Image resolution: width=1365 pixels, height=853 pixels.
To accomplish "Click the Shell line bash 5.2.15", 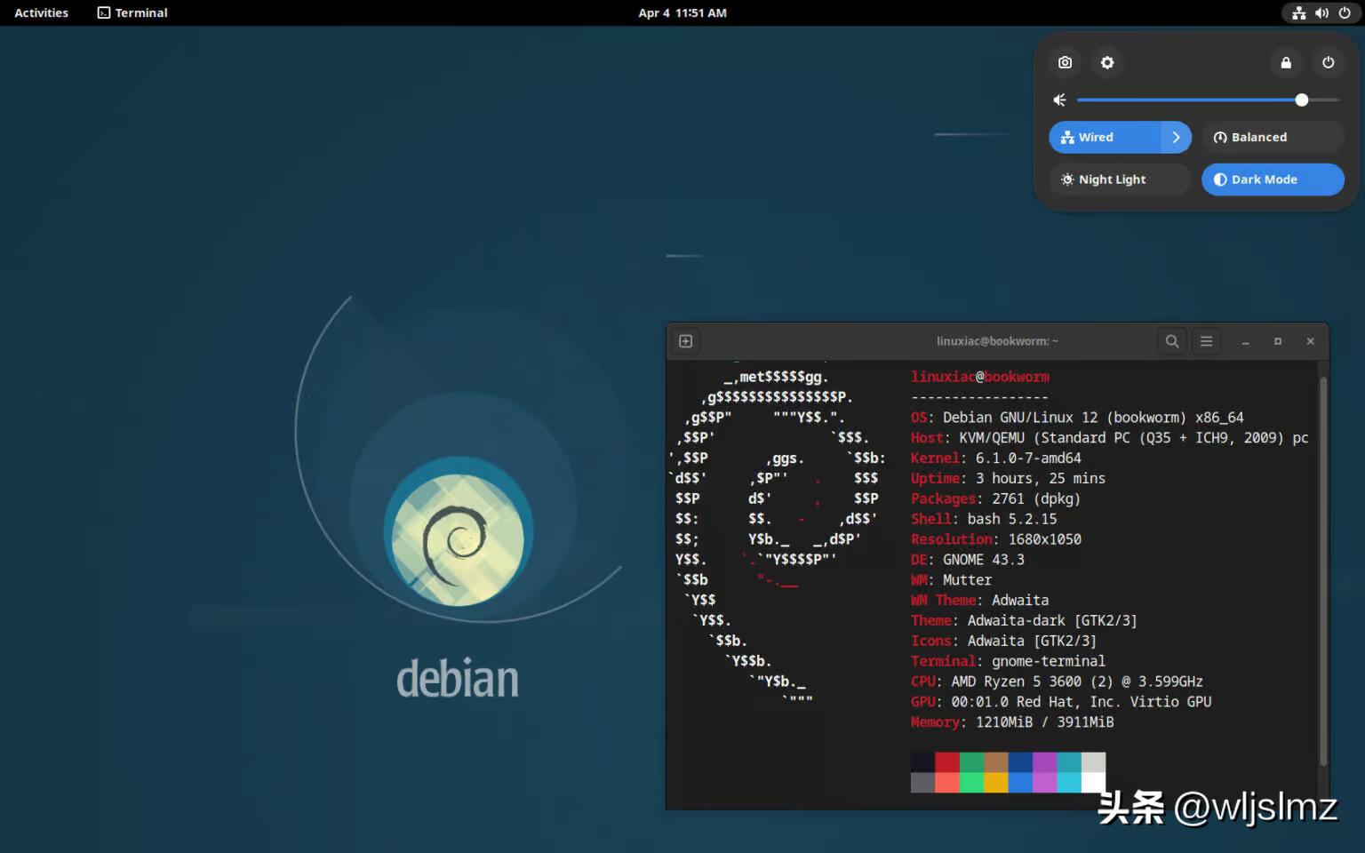I will [x=984, y=519].
